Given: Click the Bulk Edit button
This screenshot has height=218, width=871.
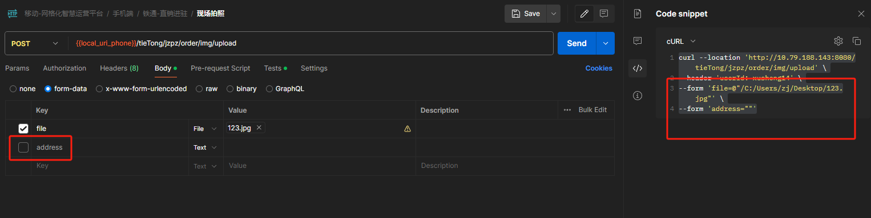Looking at the screenshot, I should (592, 110).
